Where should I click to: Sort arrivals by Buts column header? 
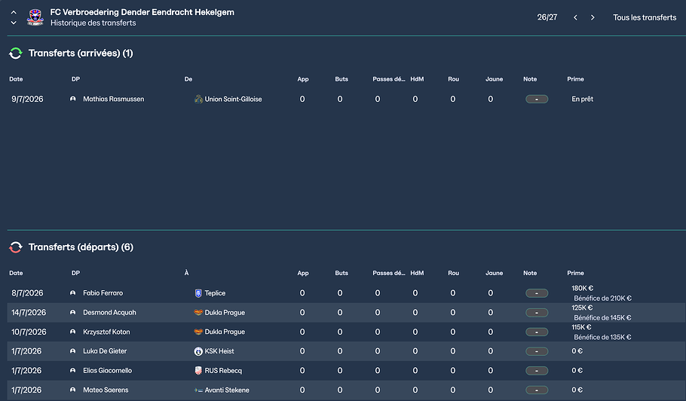342,79
